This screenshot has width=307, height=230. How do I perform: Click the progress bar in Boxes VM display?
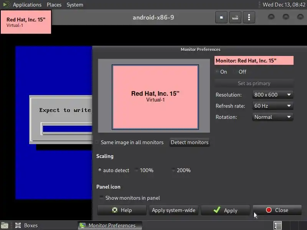pyautogui.click(x=68, y=129)
